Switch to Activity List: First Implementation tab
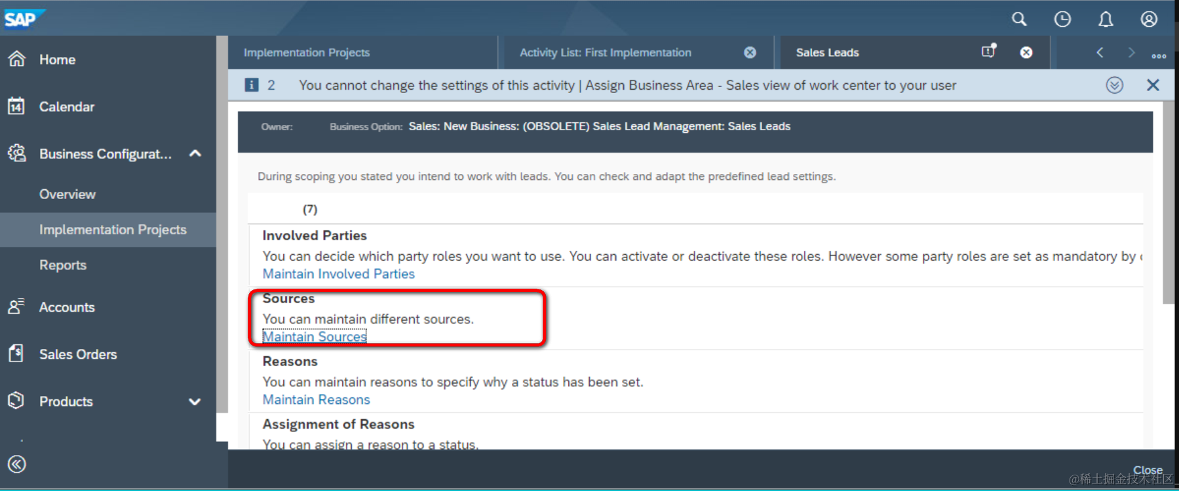 pos(606,52)
